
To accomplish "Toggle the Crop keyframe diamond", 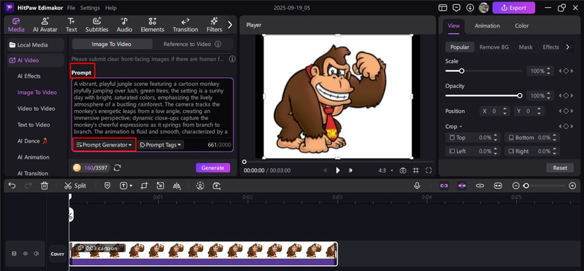I will 566,126.
